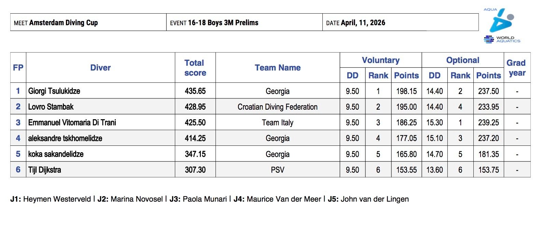Viewport: 541px width, 234px height.
Task: Click the Amsterdam Diving Cup meet name
Action: click(64, 23)
